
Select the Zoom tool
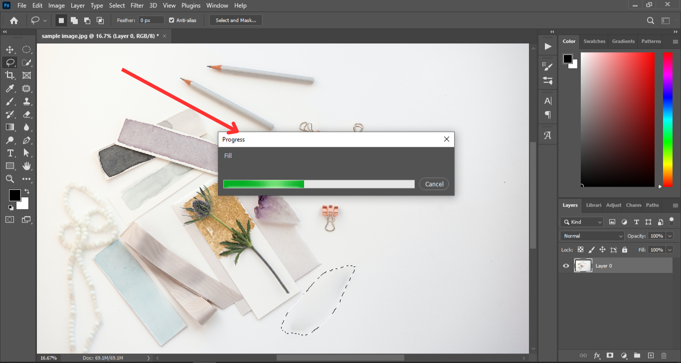tap(9, 179)
